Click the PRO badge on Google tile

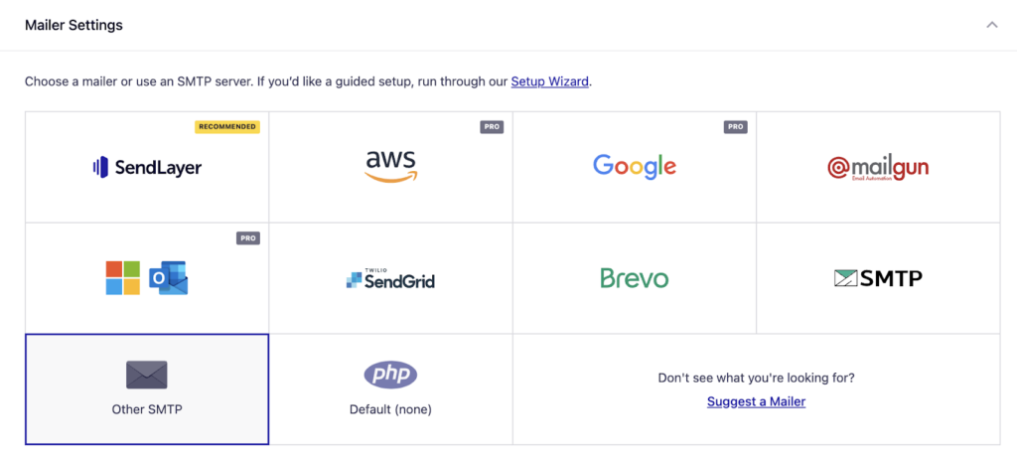tap(736, 126)
